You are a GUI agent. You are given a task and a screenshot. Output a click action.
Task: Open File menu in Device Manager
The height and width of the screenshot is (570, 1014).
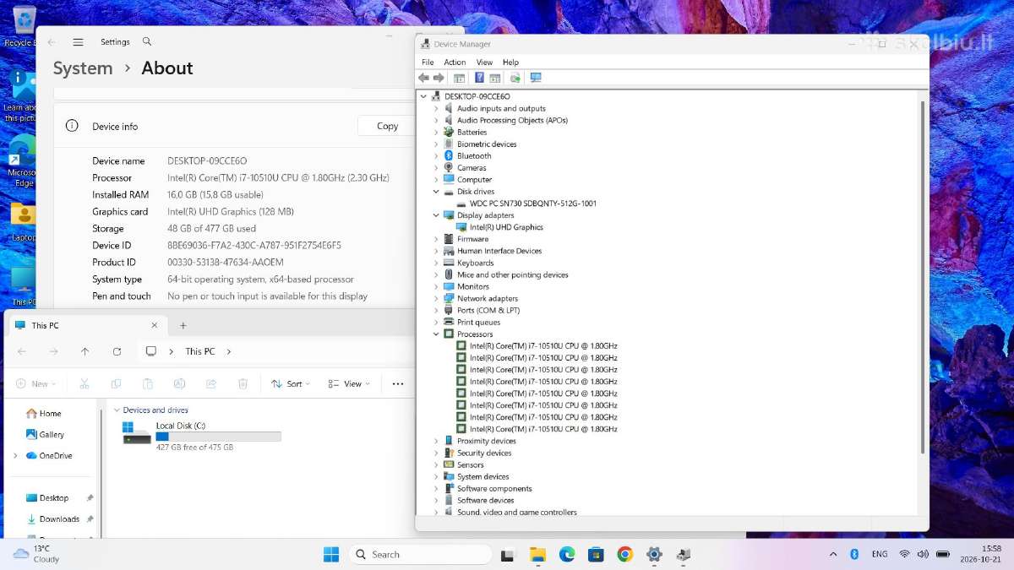click(x=428, y=62)
